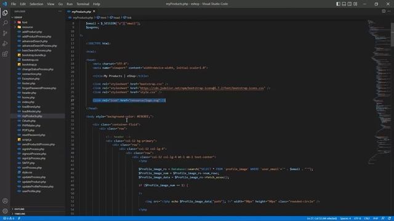Open the Manage gear icon

pos(5,211)
